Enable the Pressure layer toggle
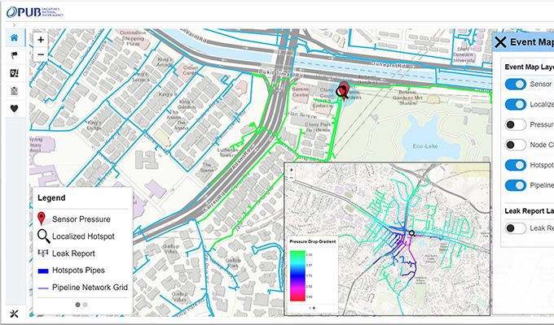The width and height of the screenshot is (554, 325). click(x=515, y=125)
